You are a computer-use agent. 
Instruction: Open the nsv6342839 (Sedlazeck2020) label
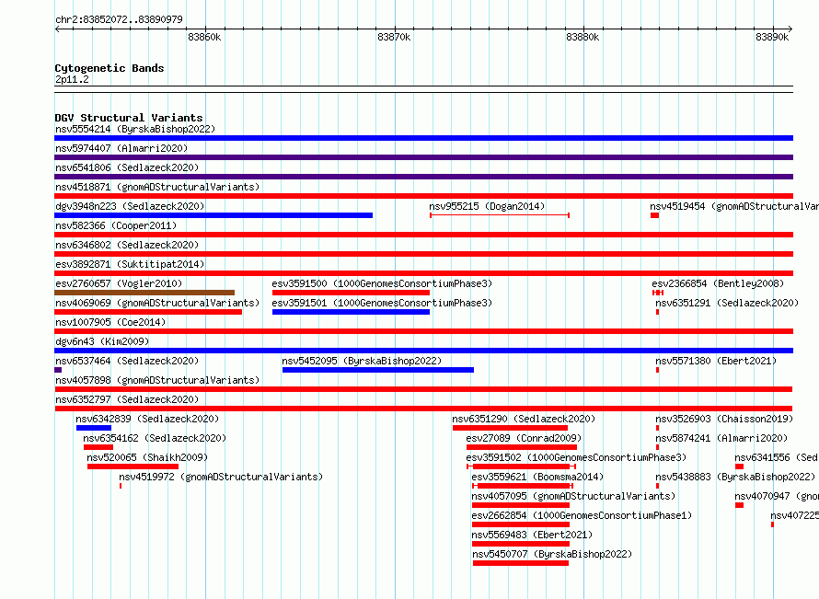coord(147,419)
